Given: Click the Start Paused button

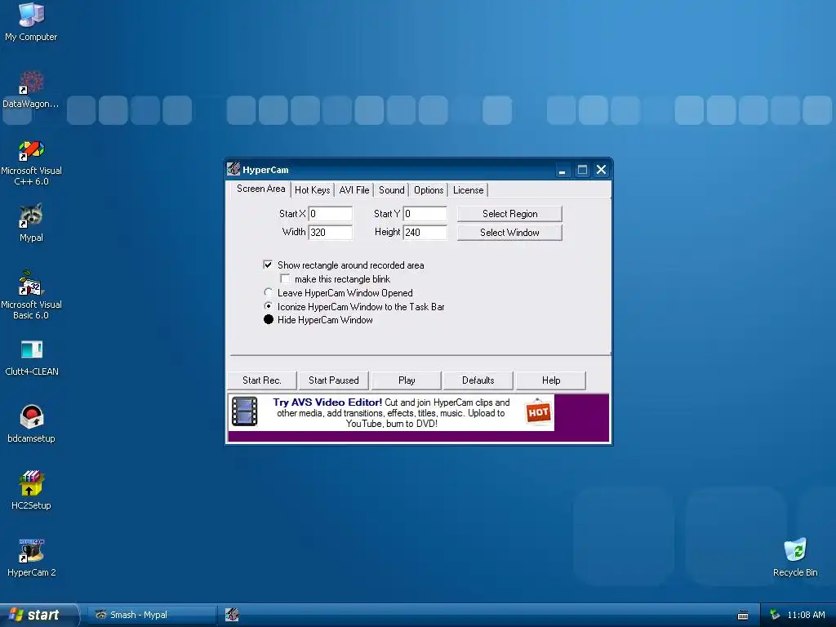Looking at the screenshot, I should coord(334,380).
